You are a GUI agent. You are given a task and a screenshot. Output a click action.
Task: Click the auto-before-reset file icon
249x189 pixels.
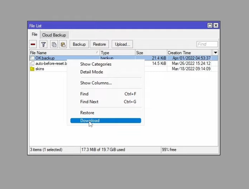tap(32, 63)
